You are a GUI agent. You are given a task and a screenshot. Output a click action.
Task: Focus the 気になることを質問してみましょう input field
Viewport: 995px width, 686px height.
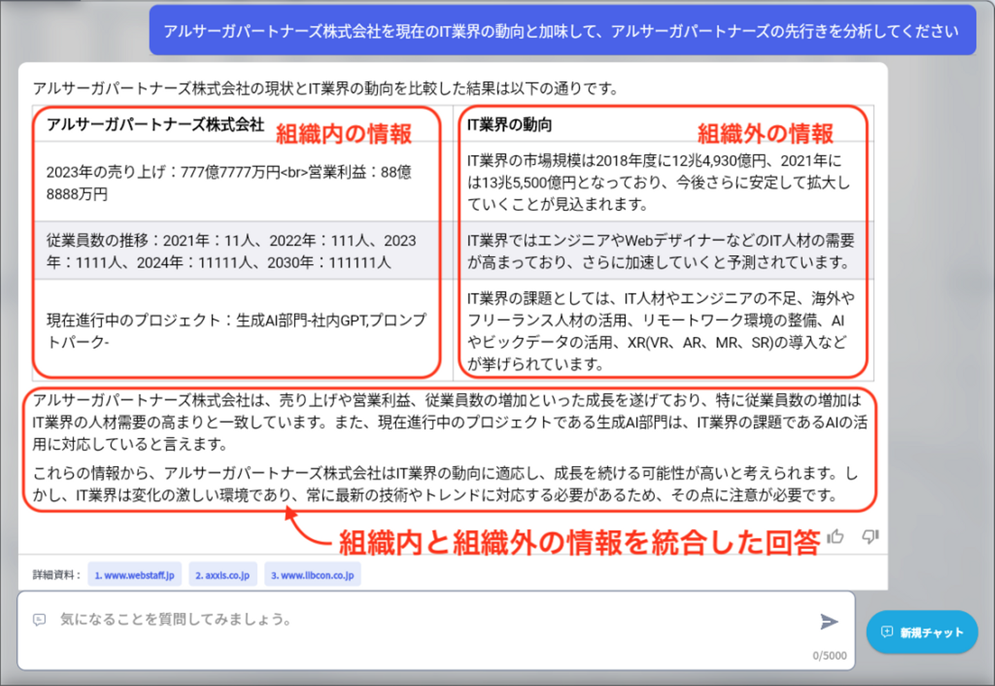(x=436, y=630)
